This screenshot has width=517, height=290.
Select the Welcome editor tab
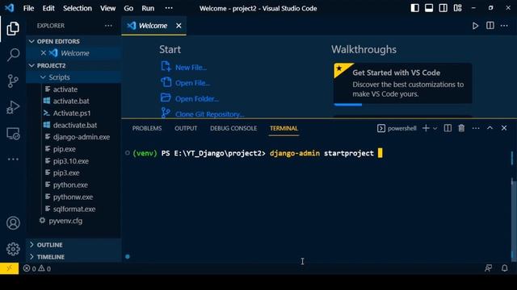(x=153, y=26)
